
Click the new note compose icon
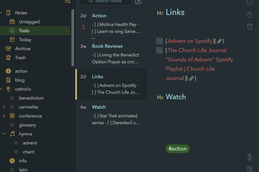tap(138, 1)
